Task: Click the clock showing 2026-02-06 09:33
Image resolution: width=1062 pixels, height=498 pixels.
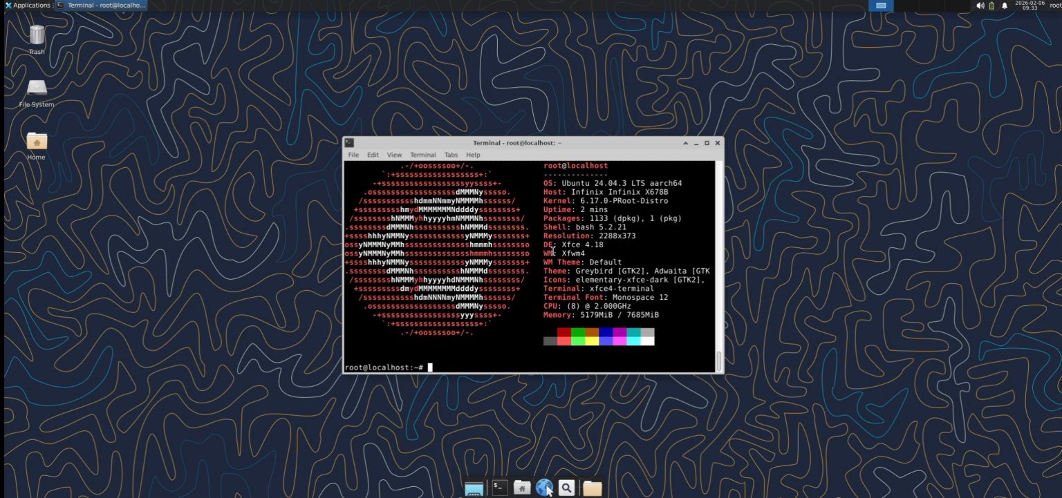Action: (1030, 6)
